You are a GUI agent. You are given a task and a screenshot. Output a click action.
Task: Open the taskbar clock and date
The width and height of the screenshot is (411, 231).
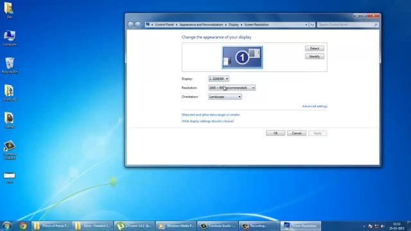click(397, 227)
